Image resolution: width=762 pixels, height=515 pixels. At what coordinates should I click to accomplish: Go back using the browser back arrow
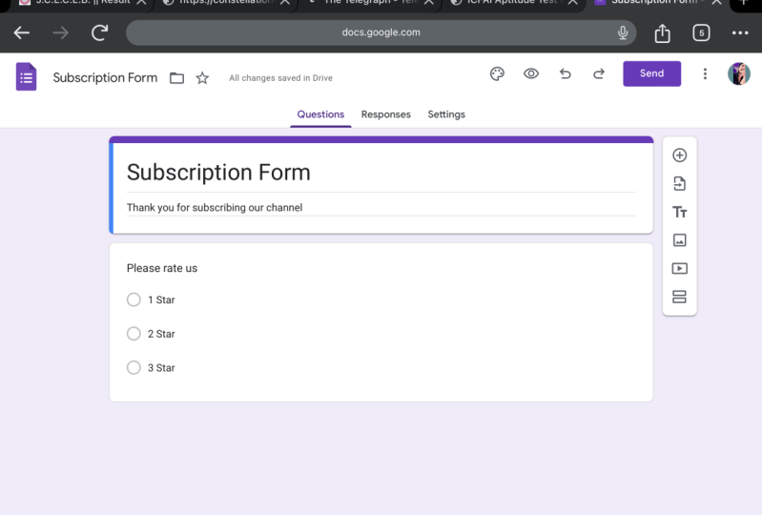(x=21, y=33)
